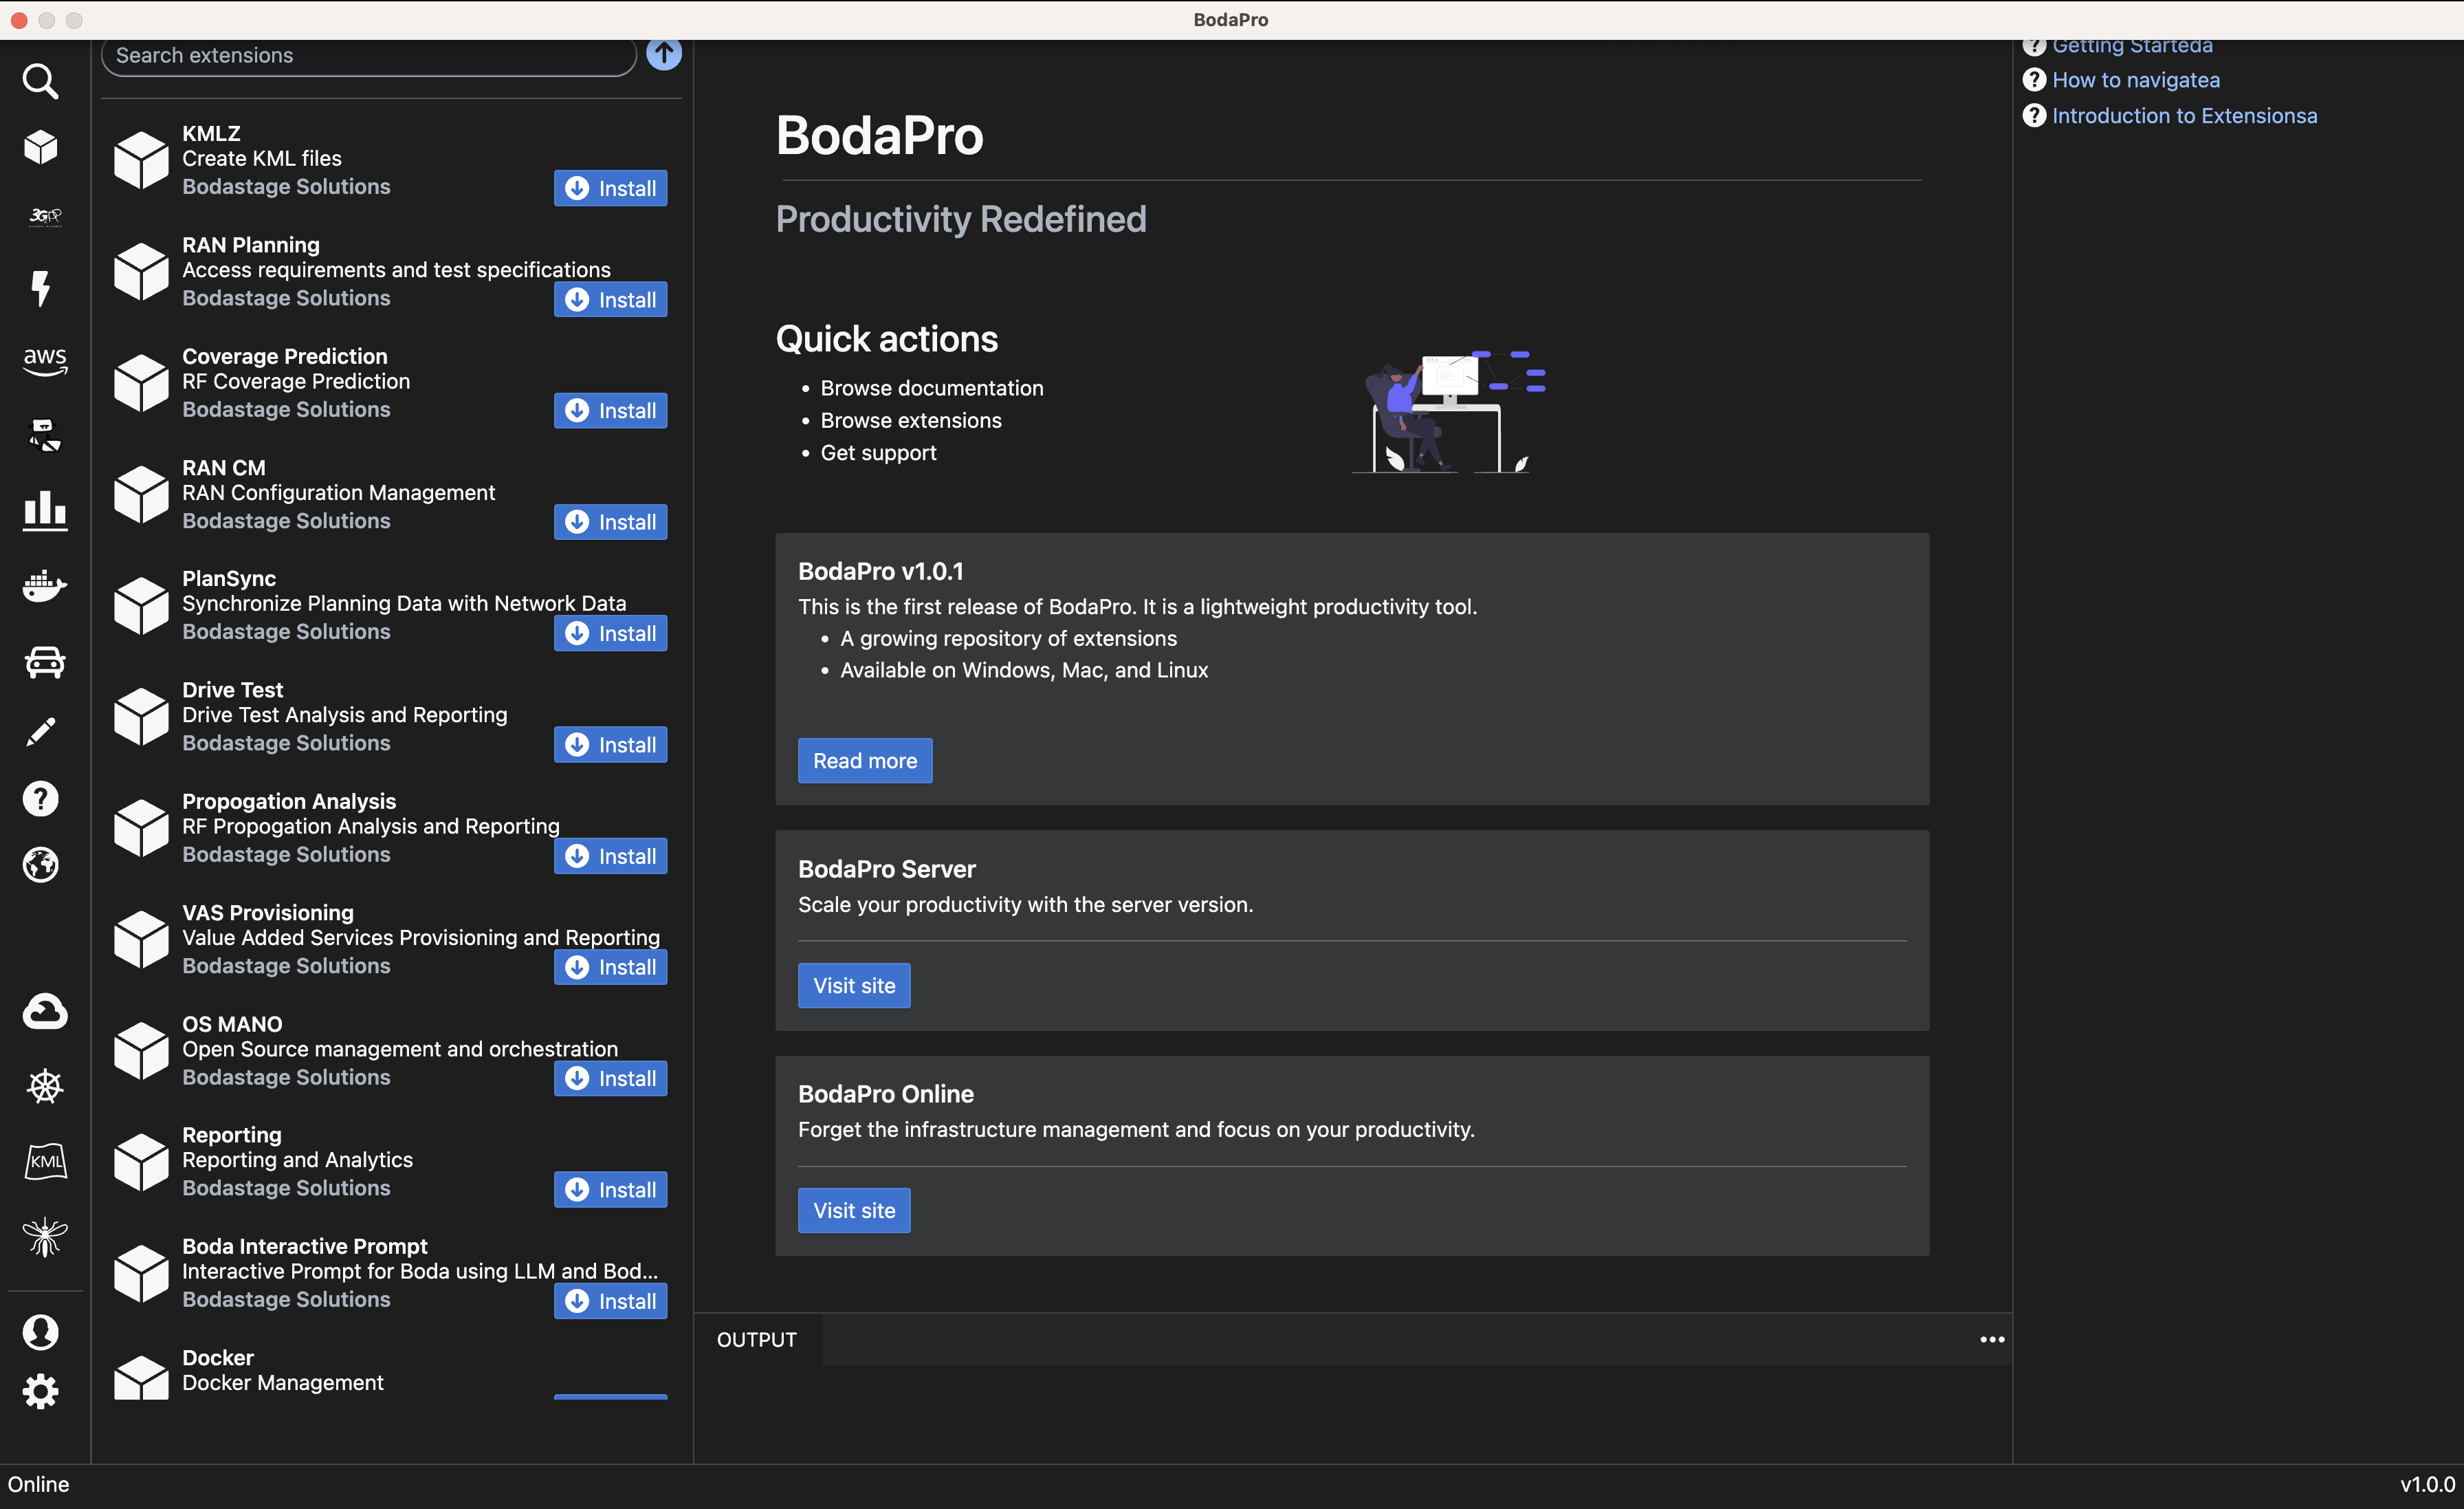Viewport: 2464px width, 1509px height.
Task: Install the RAN CM extension
Action: [x=610, y=521]
